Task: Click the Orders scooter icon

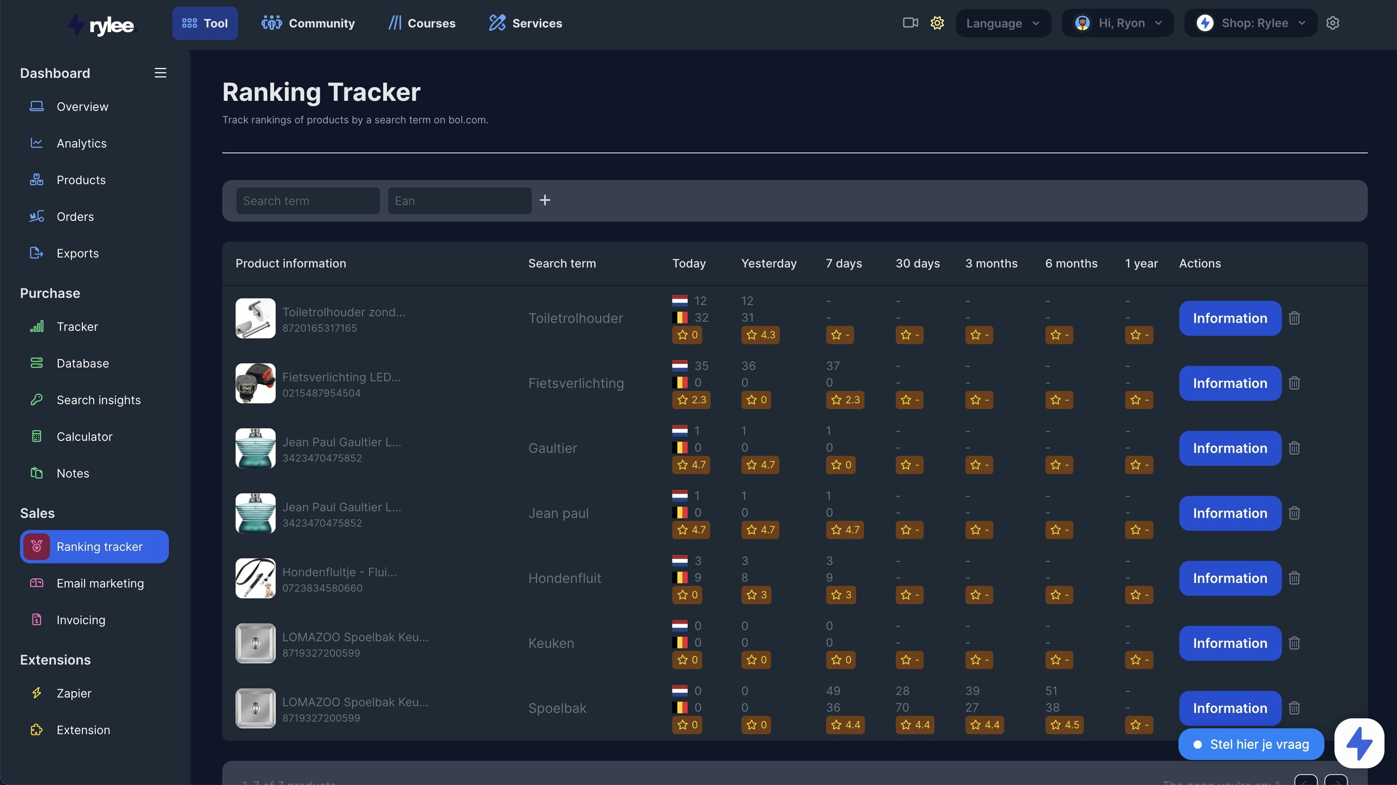Action: pyautogui.click(x=36, y=217)
